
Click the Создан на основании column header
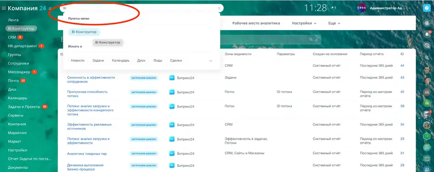tap(330, 54)
